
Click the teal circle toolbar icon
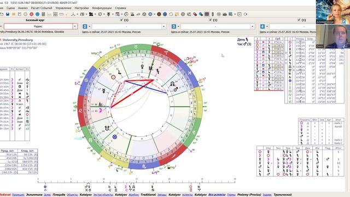(x=38, y=14)
